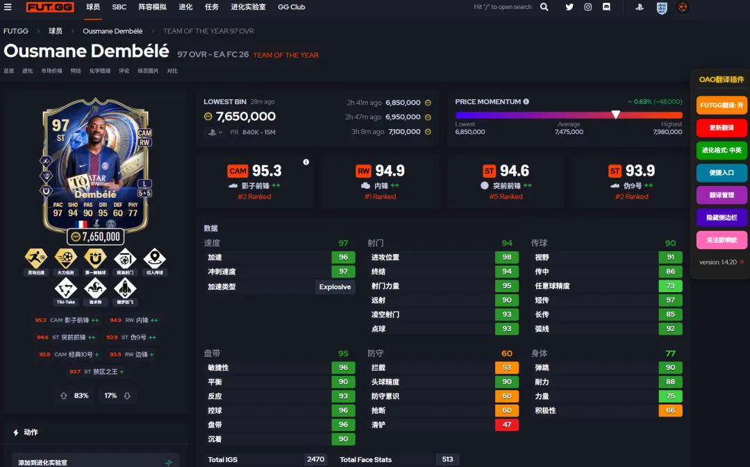The width and height of the screenshot is (750, 467).
Task: Click the 翻译管理 button
Action: [722, 195]
